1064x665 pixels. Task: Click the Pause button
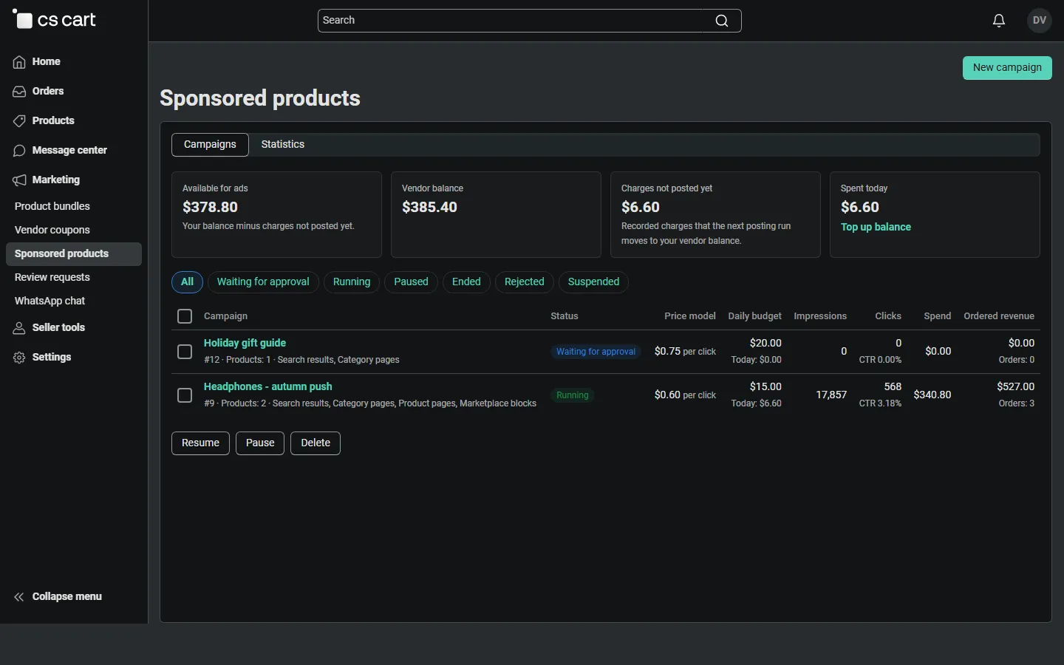point(260,443)
